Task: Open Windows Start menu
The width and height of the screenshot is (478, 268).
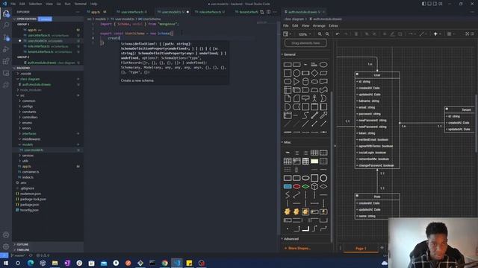Action: click(x=6, y=263)
